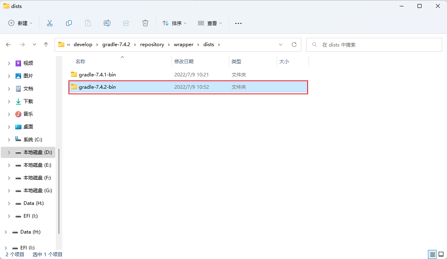Select 桌面 in the navigation pane
The width and height of the screenshot is (447, 259).
[x=28, y=127]
